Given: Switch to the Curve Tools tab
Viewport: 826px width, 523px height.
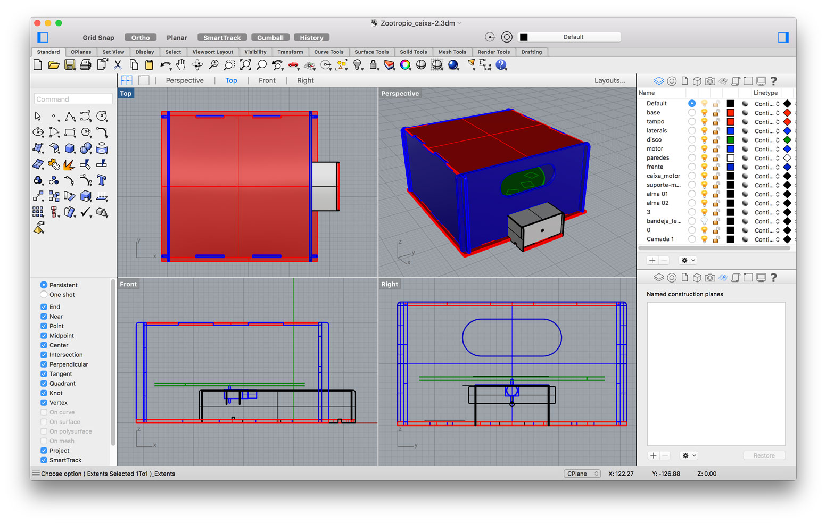Looking at the screenshot, I should click(328, 52).
